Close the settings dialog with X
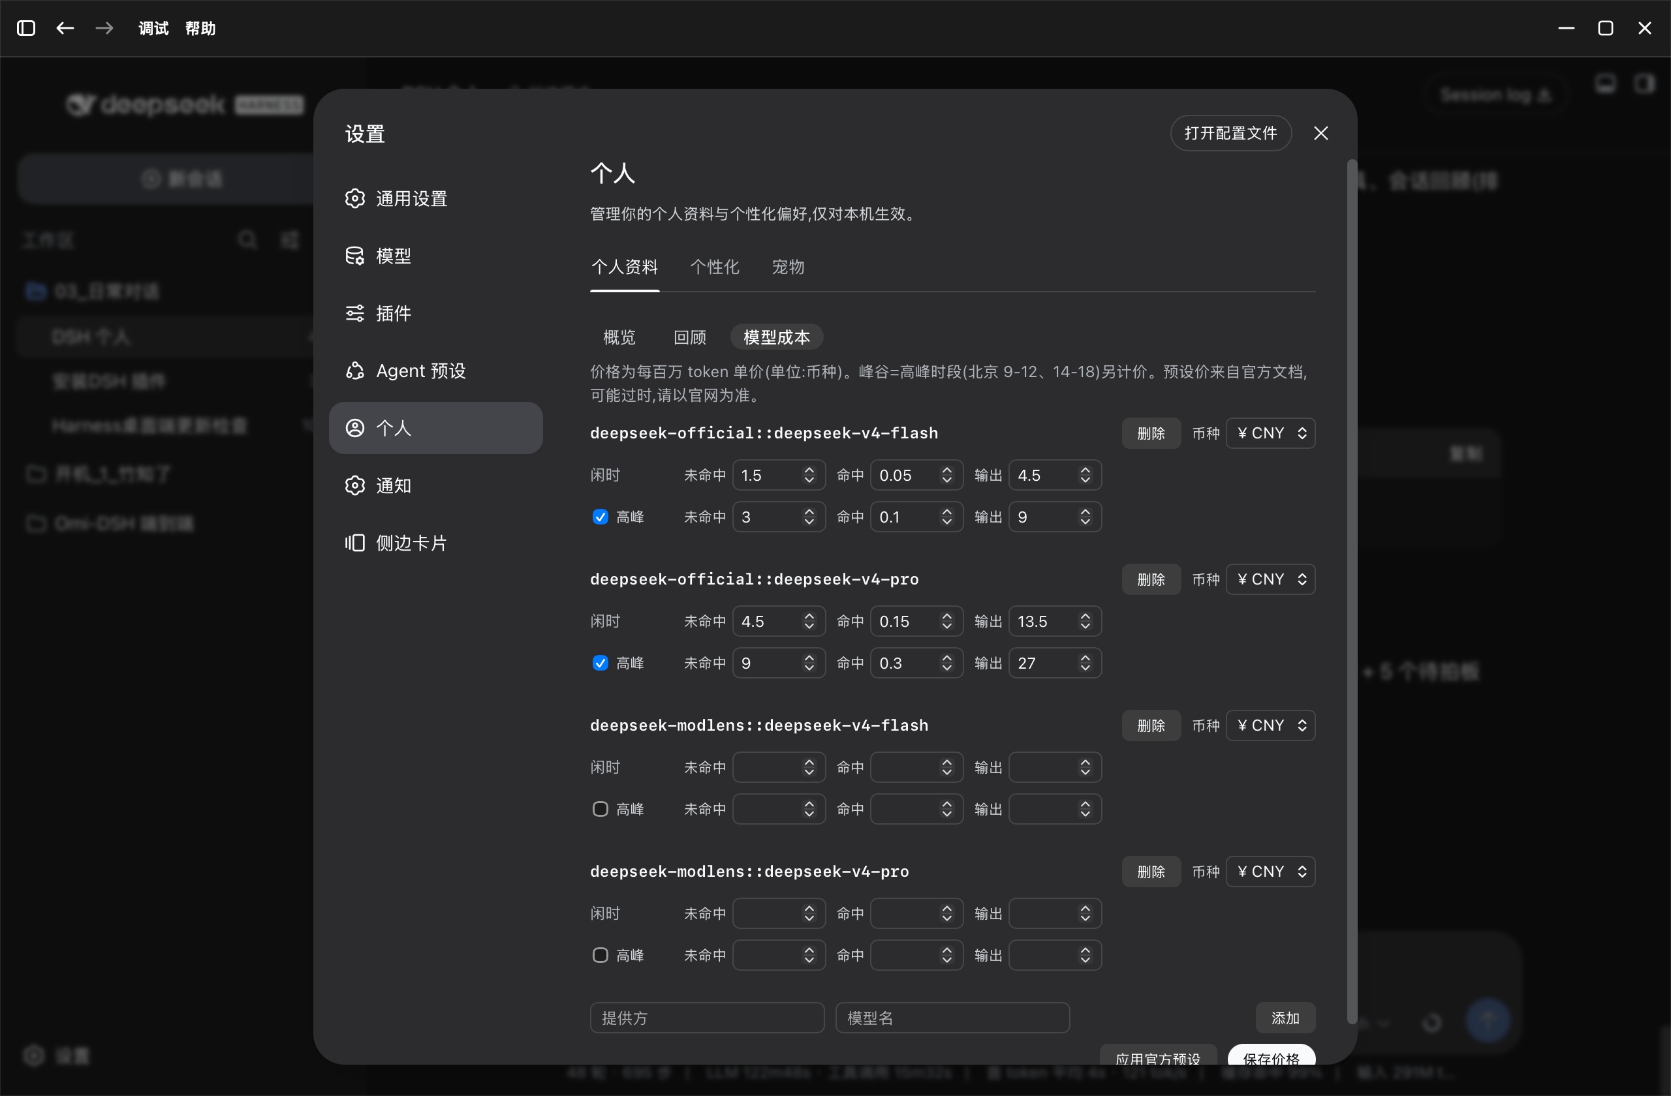This screenshot has height=1096, width=1671. coord(1320,133)
